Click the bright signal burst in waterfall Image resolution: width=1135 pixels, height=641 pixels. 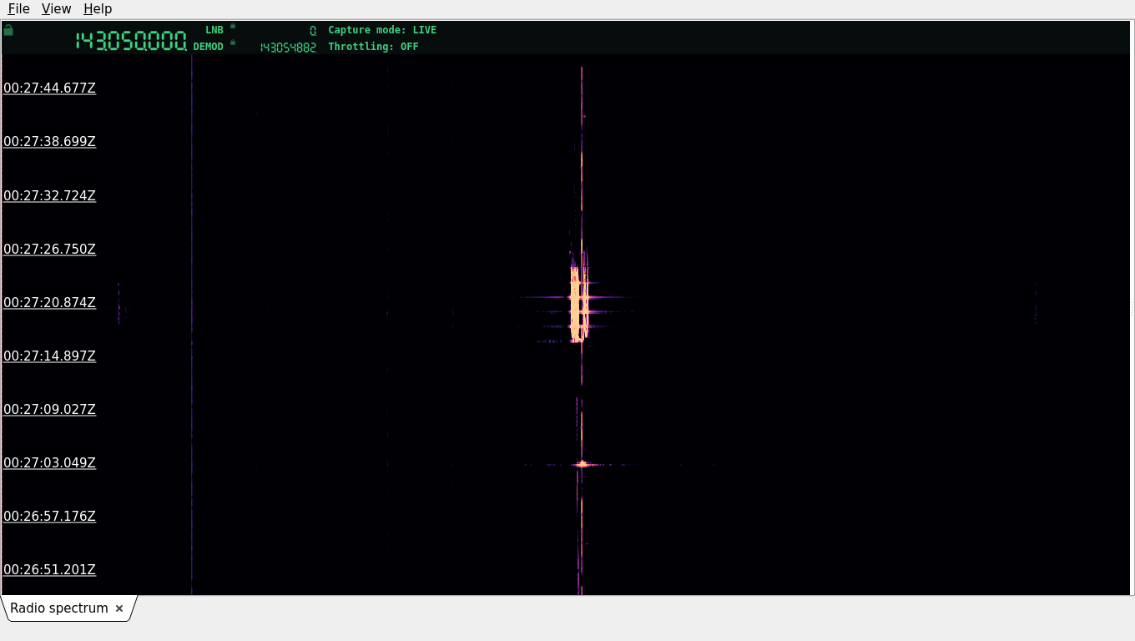(579, 305)
